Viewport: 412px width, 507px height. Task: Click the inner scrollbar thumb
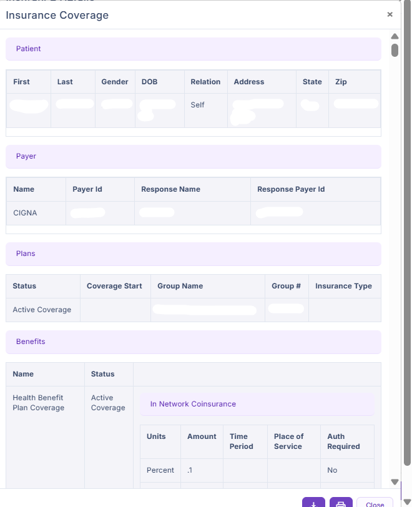pyautogui.click(x=395, y=50)
